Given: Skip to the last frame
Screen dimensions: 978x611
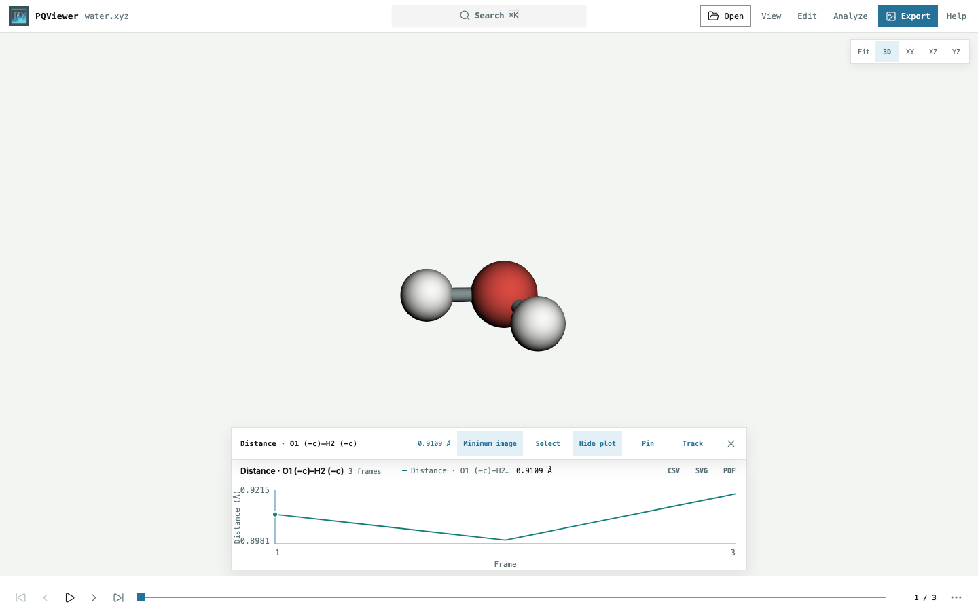Looking at the screenshot, I should (x=119, y=597).
